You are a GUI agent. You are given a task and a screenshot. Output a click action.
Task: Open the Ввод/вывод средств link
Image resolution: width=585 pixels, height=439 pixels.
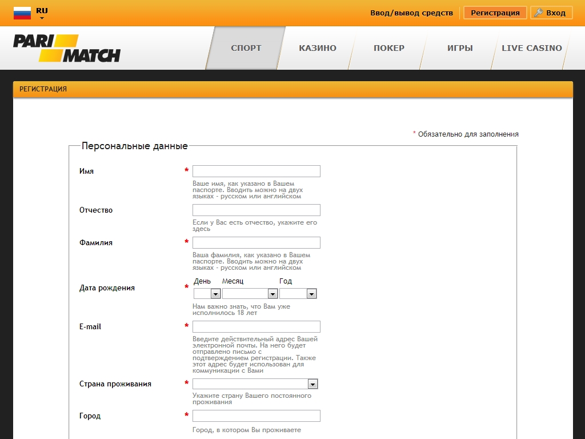411,13
